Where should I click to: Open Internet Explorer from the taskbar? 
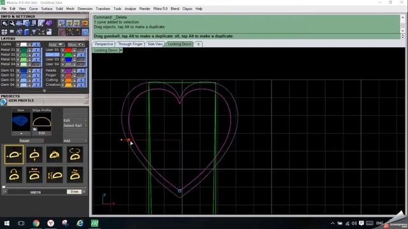pos(80,223)
